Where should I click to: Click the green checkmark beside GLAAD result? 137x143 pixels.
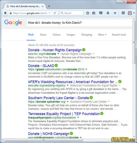click(56, 65)
